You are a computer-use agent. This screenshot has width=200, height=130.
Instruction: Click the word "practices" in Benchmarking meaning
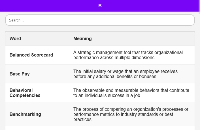83,119
